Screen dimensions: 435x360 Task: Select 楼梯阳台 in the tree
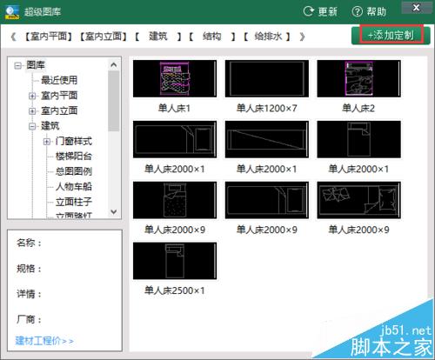coord(74,157)
